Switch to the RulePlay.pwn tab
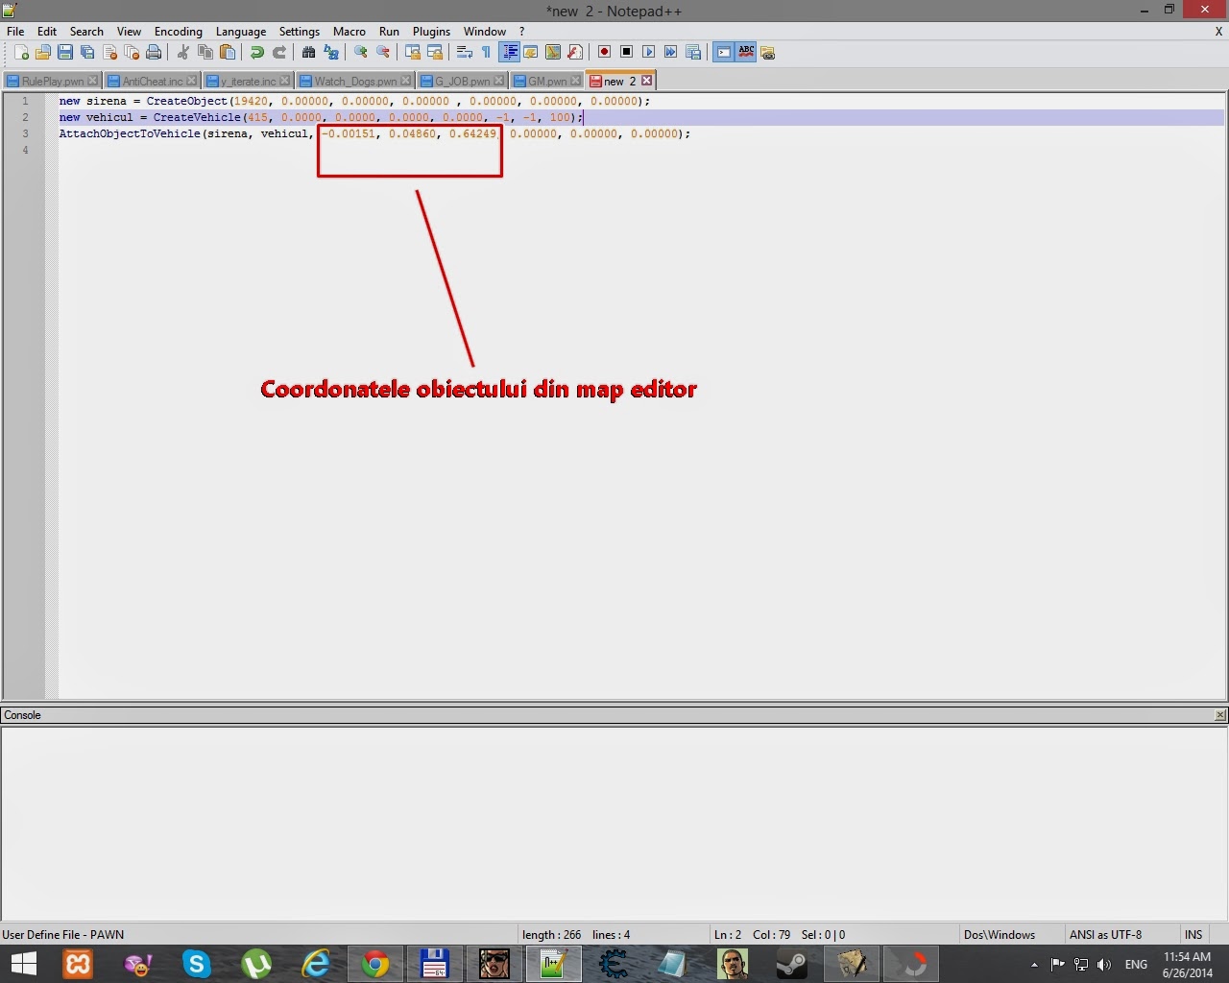The image size is (1229, 983). click(52, 81)
